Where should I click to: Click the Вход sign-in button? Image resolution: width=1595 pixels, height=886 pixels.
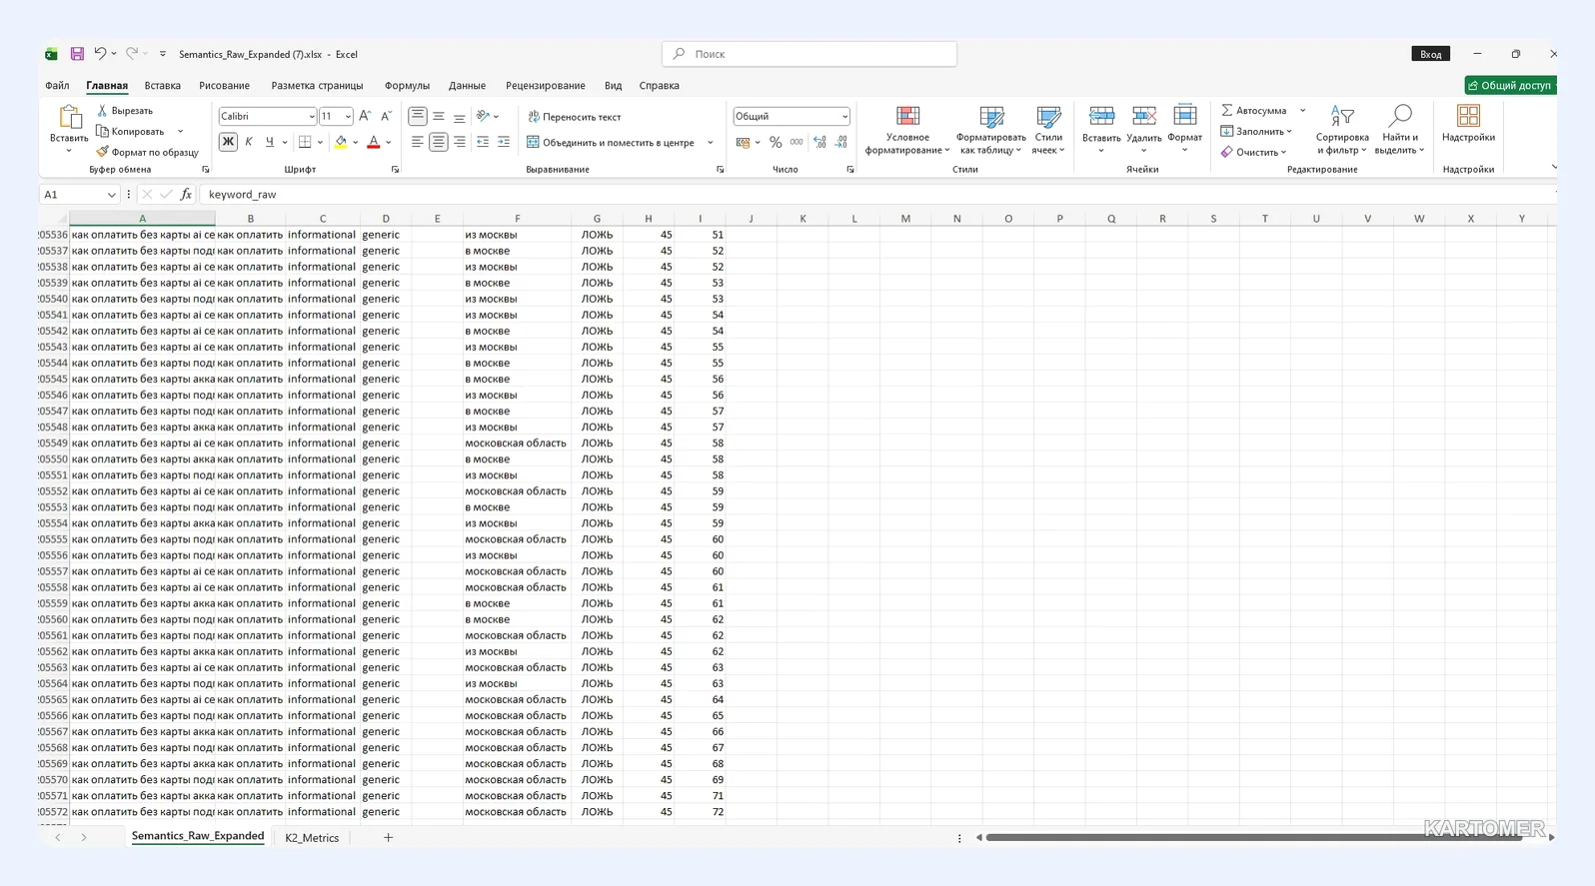[1431, 54]
